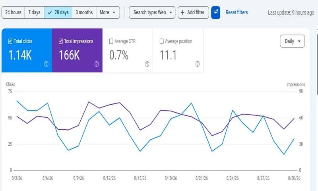Select the 24 hours range tab

coord(14,13)
